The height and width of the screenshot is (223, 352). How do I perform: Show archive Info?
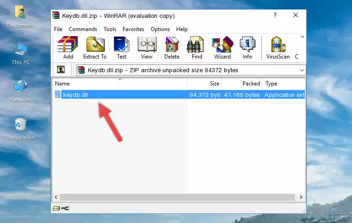coord(247,48)
